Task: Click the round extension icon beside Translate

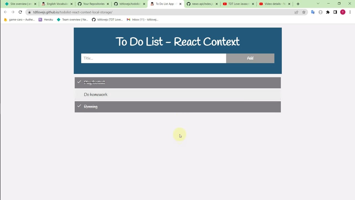Action: [321, 12]
